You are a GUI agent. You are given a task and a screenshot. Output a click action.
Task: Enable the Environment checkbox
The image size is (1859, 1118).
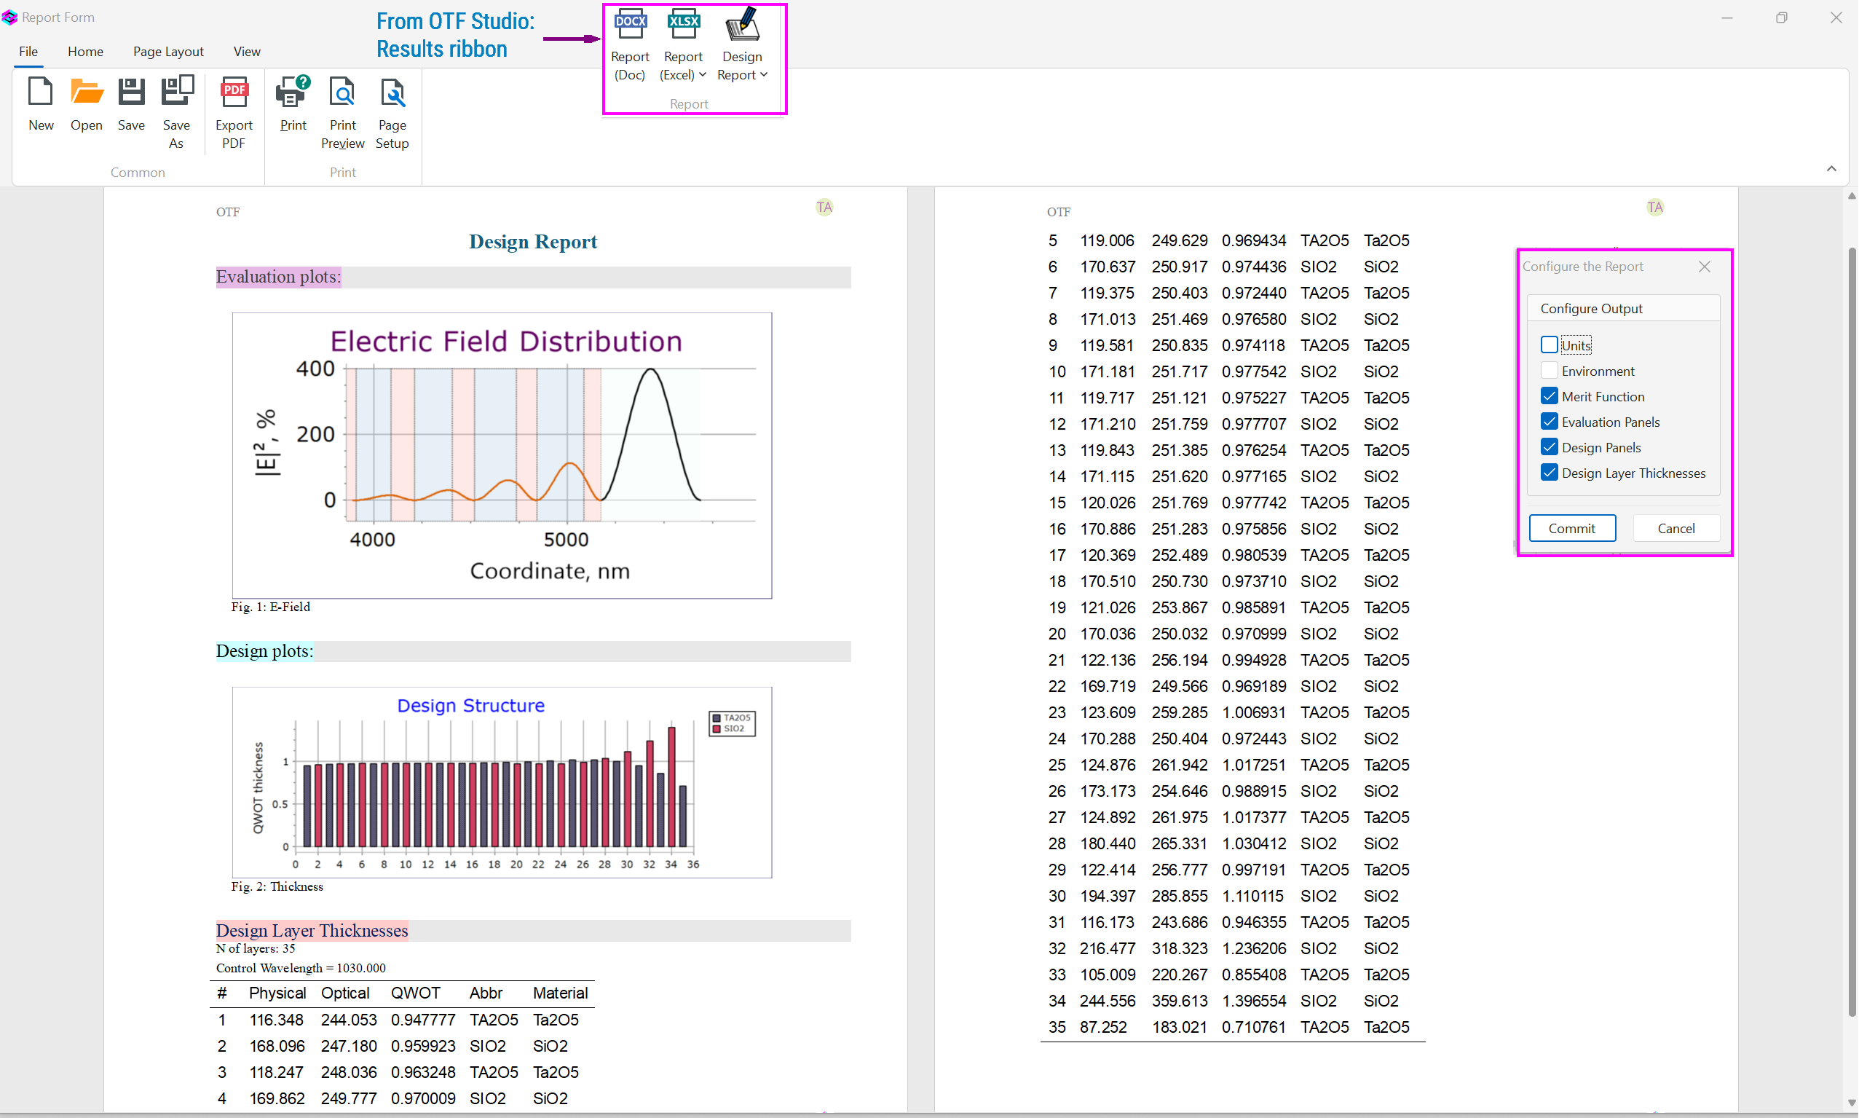[x=1550, y=371]
